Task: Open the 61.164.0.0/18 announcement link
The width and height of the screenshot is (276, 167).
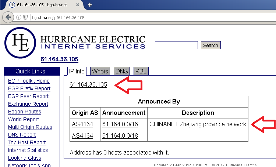Action: click(120, 136)
